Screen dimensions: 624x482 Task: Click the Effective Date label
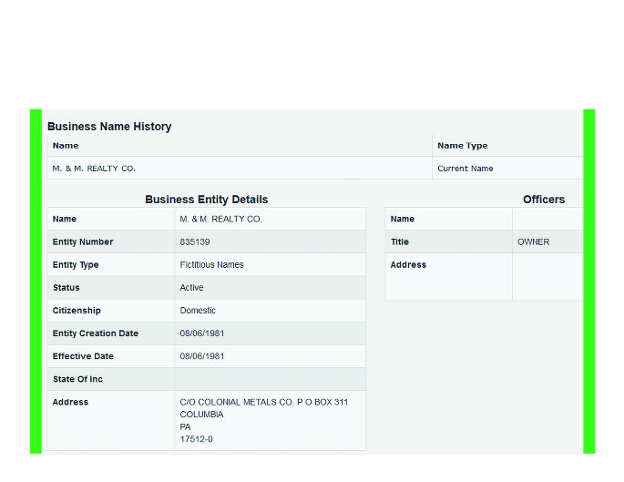(83, 356)
